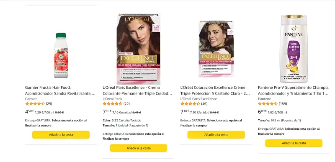Click the star rating beside 22 reviews
This screenshot has height=162, width=335.
pos(113,104)
